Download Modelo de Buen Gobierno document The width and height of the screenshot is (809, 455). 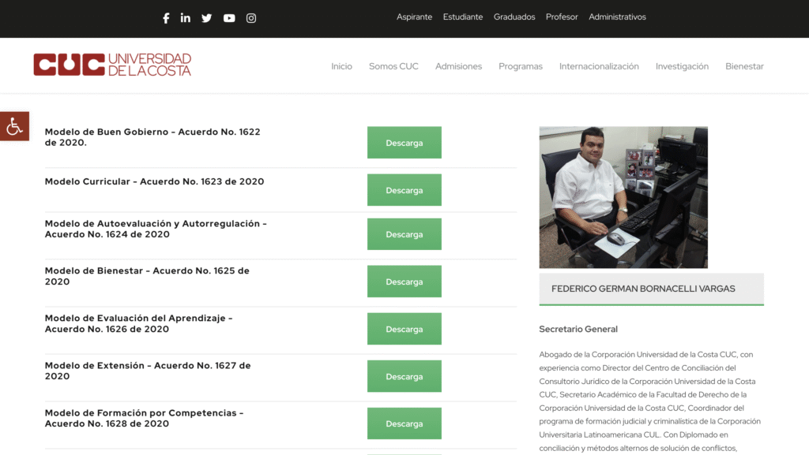[x=404, y=143]
